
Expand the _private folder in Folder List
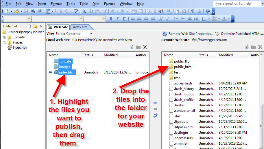4,37
